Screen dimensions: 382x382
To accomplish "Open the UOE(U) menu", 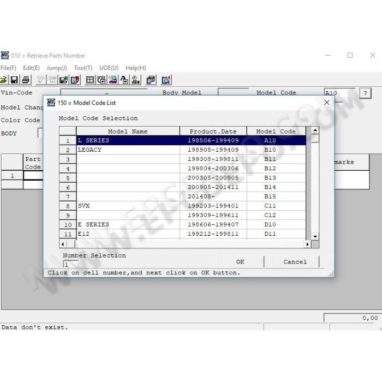I will (x=109, y=68).
